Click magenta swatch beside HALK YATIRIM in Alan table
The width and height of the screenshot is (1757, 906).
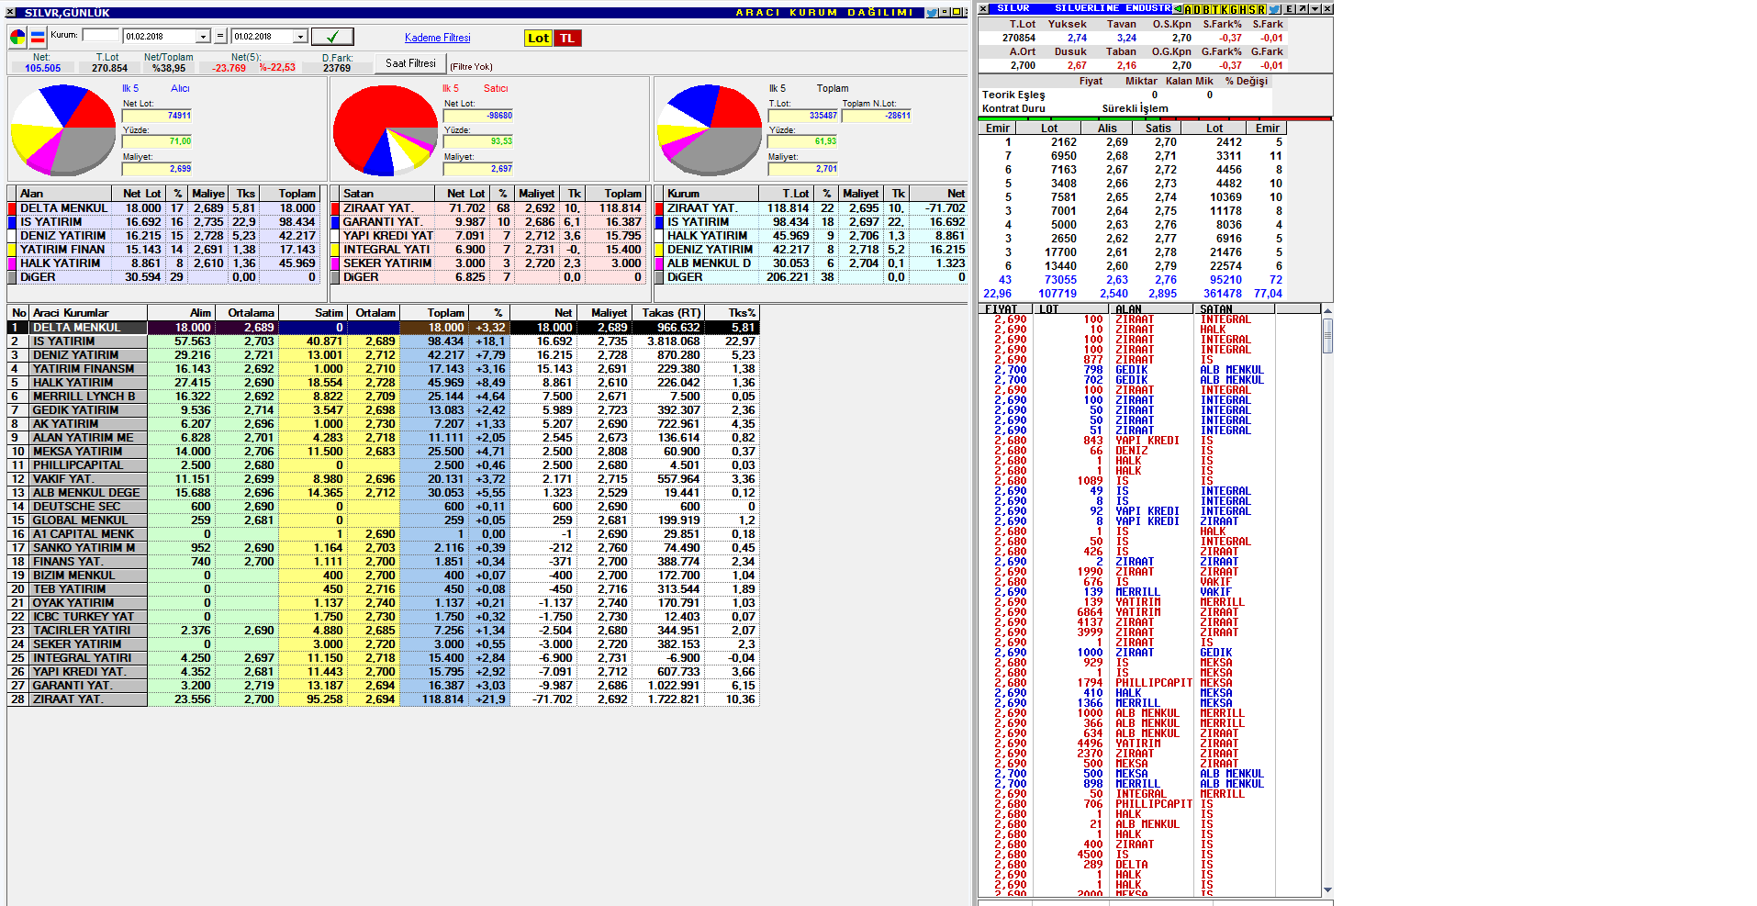click(12, 263)
